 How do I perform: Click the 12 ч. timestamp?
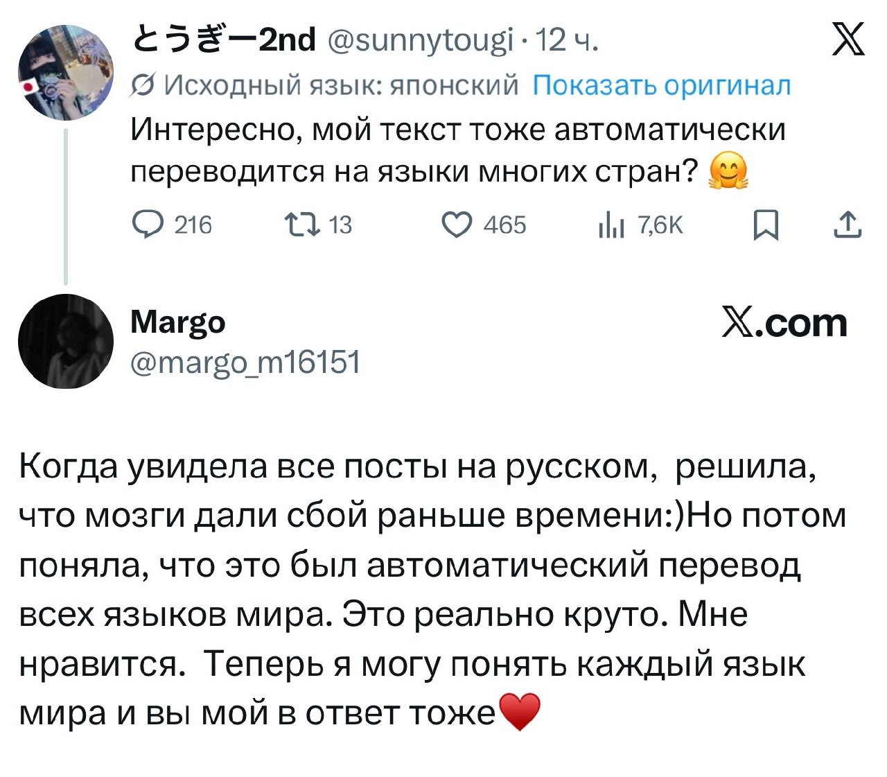(x=567, y=40)
